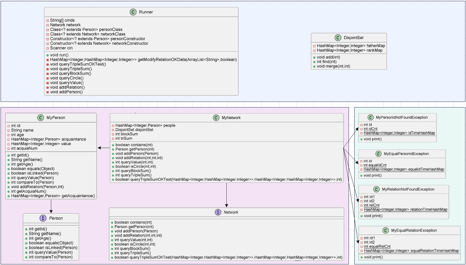Select the MyRelationNotFoundException title
The width and height of the screenshot is (466, 265).
pyautogui.click(x=408, y=189)
